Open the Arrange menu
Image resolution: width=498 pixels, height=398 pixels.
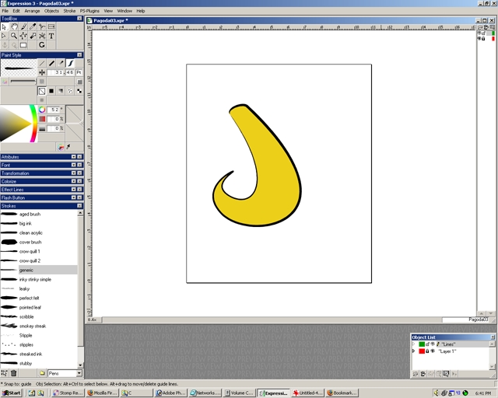[32, 11]
